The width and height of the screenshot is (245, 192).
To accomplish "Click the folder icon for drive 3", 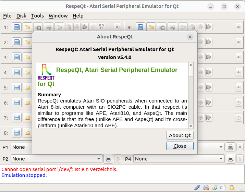I will (27, 57).
